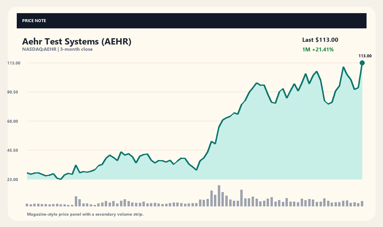This screenshot has height=227, width=383.
Task: Click the NASDAQ:AEHR 3-month close subtitle
Action: pos(57,49)
